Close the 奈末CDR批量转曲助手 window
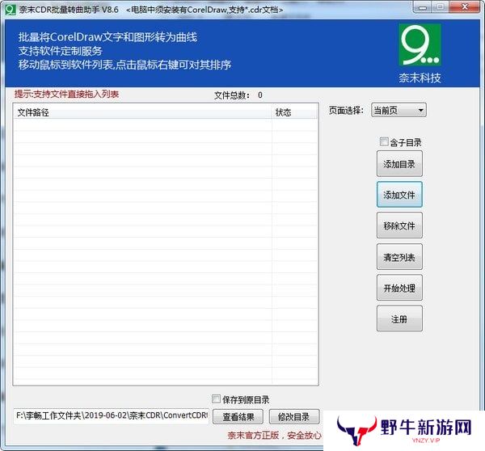Viewport: 485px width, 451px height. (465, 7)
